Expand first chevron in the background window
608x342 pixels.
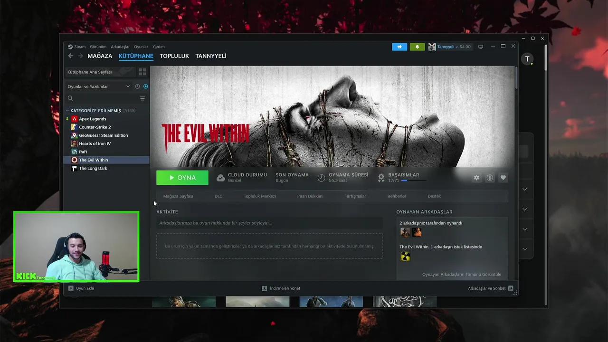(x=524, y=189)
